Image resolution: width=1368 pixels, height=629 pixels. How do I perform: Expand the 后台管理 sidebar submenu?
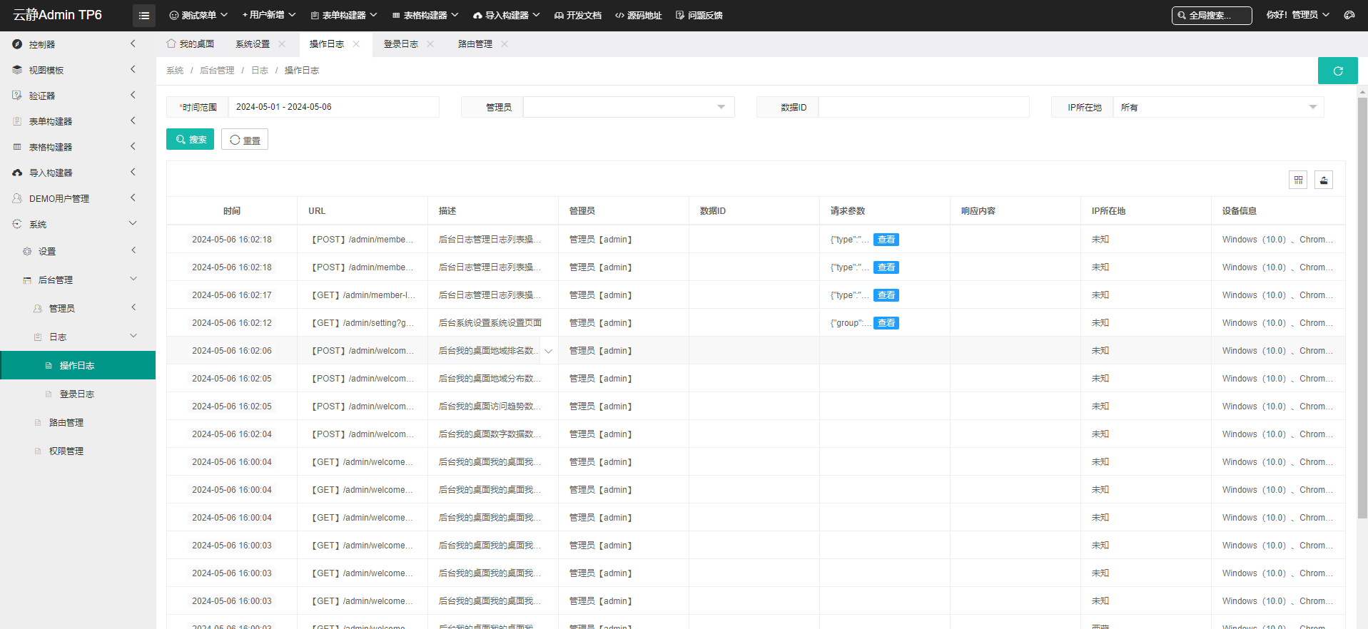pyautogui.click(x=78, y=280)
